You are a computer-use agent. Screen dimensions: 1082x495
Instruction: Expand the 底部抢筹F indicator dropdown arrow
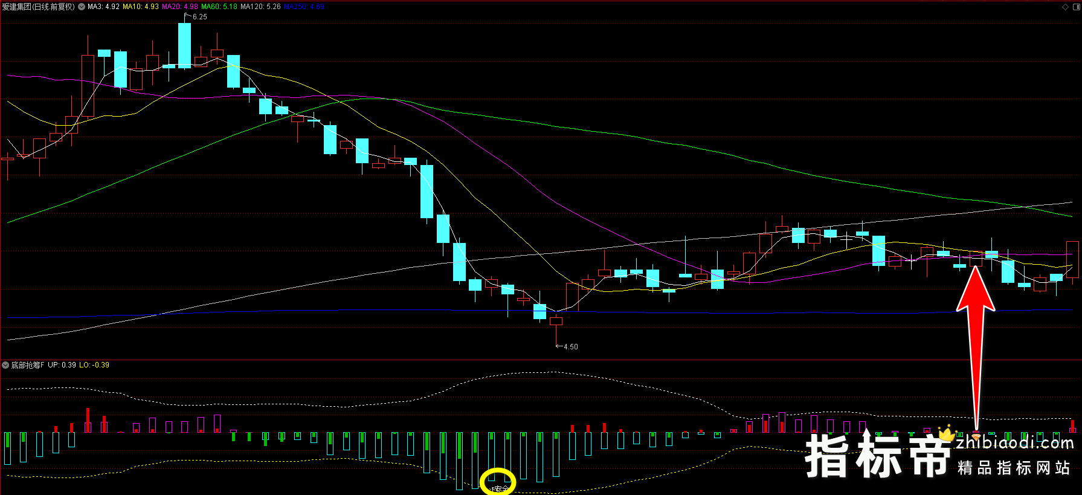pos(5,365)
